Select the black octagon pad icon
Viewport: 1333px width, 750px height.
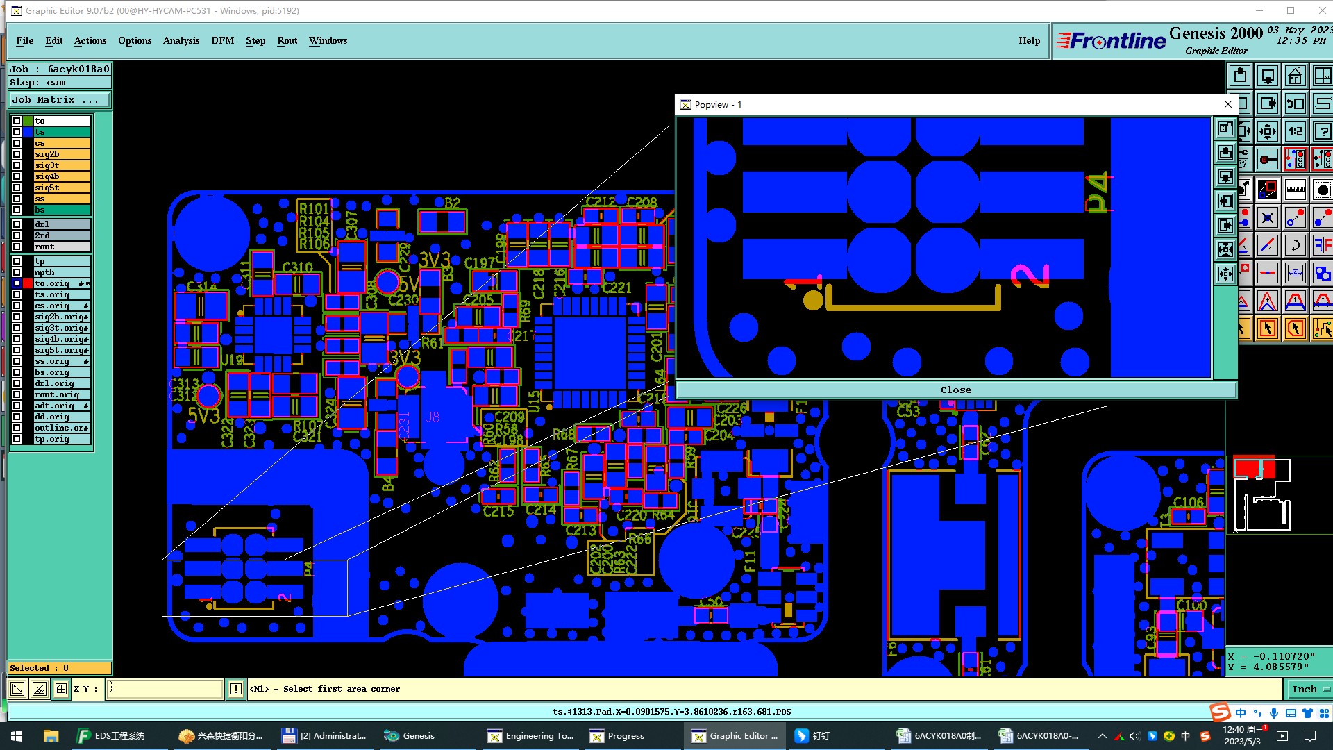[x=1323, y=189]
